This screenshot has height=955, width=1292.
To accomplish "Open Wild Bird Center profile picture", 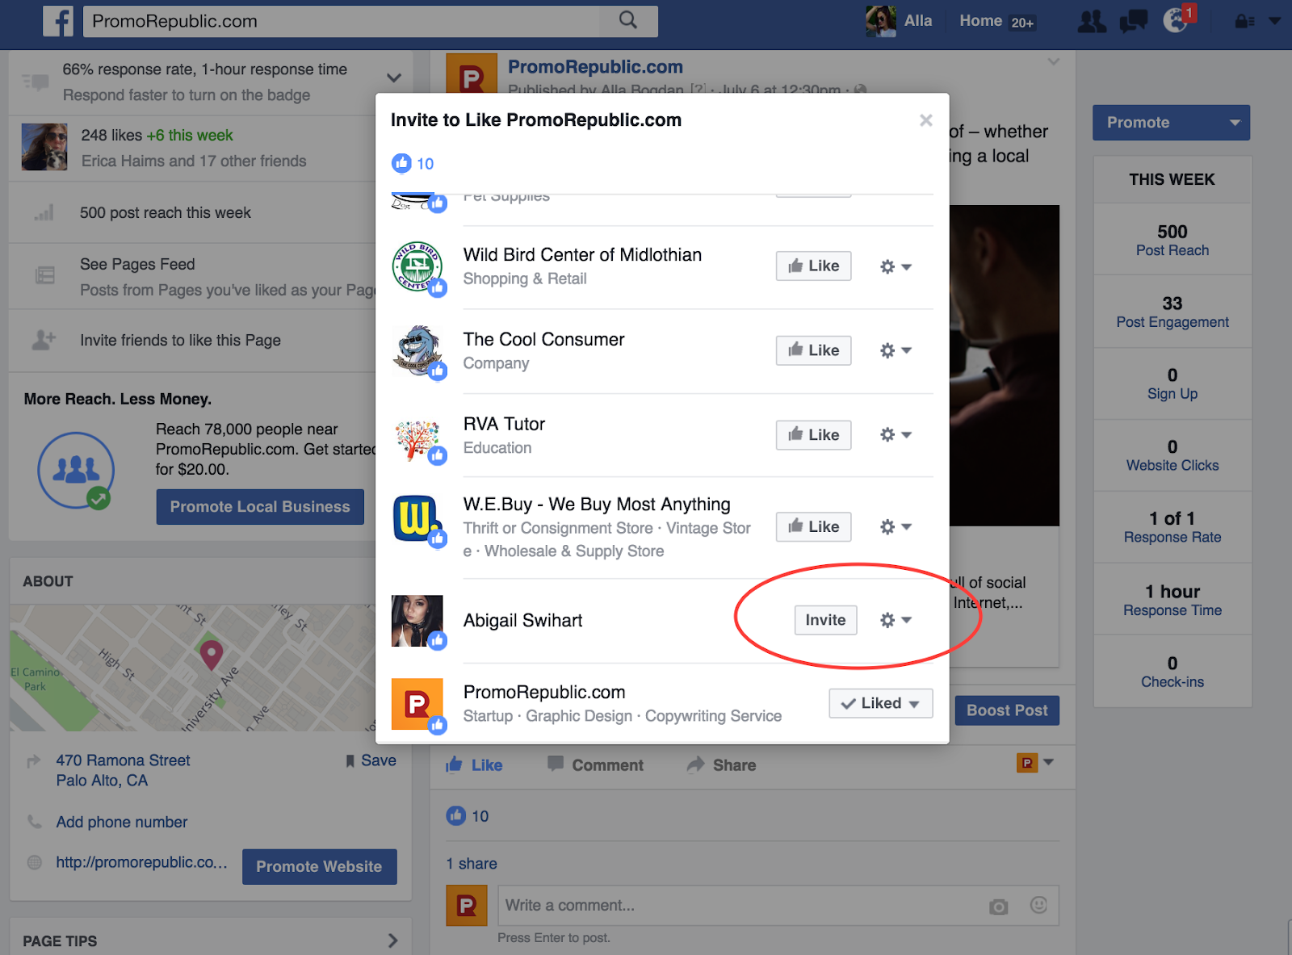I will [x=417, y=266].
